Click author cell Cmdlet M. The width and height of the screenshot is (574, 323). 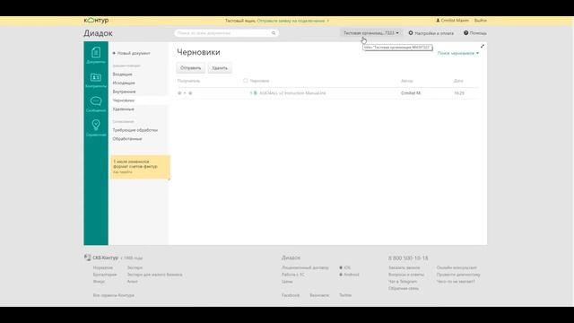(x=411, y=93)
